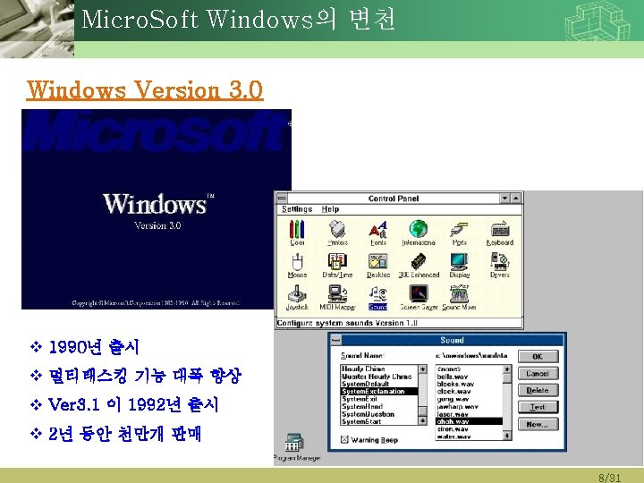Image resolution: width=644 pixels, height=483 pixels.
Task: Choose laser.wav file
Action: pyautogui.click(x=469, y=414)
